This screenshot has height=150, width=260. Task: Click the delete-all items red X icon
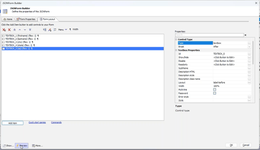pos(4,30)
